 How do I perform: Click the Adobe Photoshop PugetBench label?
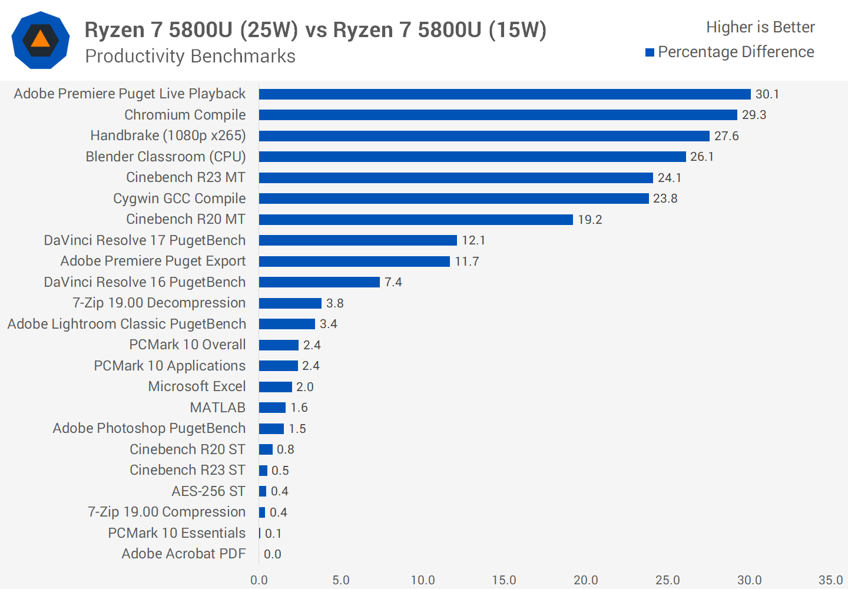pyautogui.click(x=149, y=428)
